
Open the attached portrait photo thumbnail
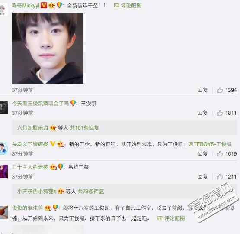48,48
